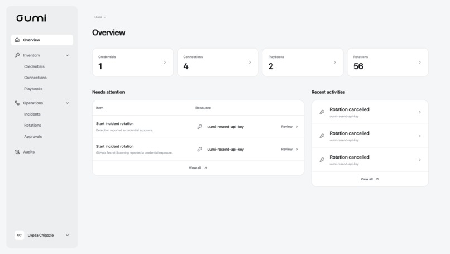Click the first Rotation cancelled title

point(350,109)
